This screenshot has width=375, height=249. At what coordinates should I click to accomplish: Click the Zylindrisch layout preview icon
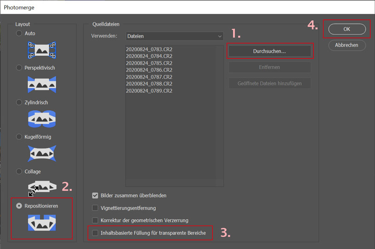point(42,119)
